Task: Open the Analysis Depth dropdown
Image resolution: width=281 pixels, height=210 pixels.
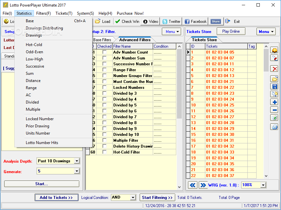Action: pos(77,161)
